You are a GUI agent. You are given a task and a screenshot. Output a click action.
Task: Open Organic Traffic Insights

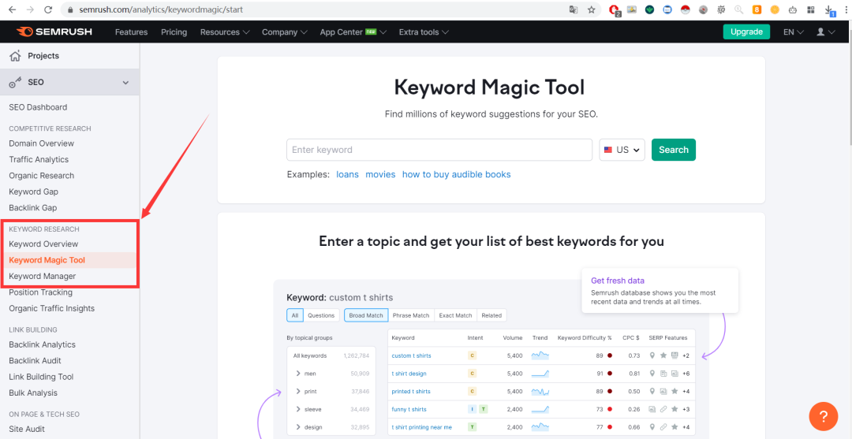(51, 308)
